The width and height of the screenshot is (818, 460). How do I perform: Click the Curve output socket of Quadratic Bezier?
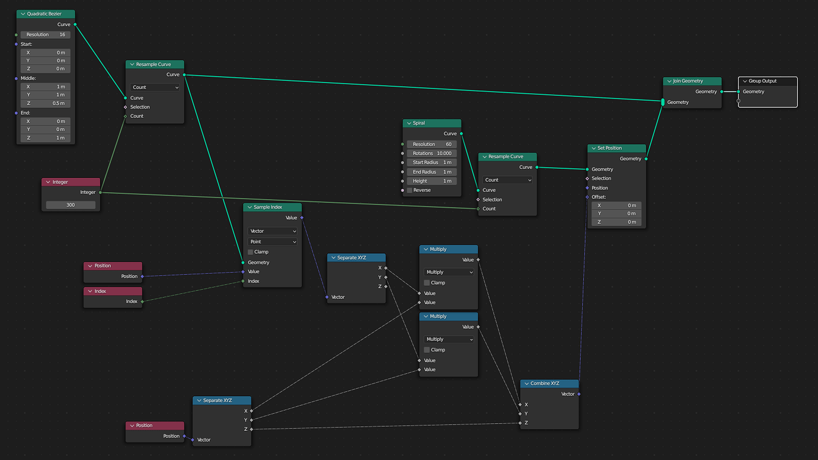[x=75, y=24]
